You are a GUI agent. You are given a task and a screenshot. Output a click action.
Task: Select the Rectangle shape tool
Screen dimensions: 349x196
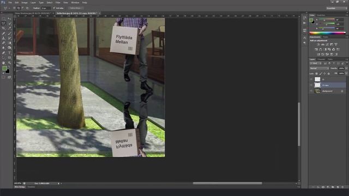[9, 58]
